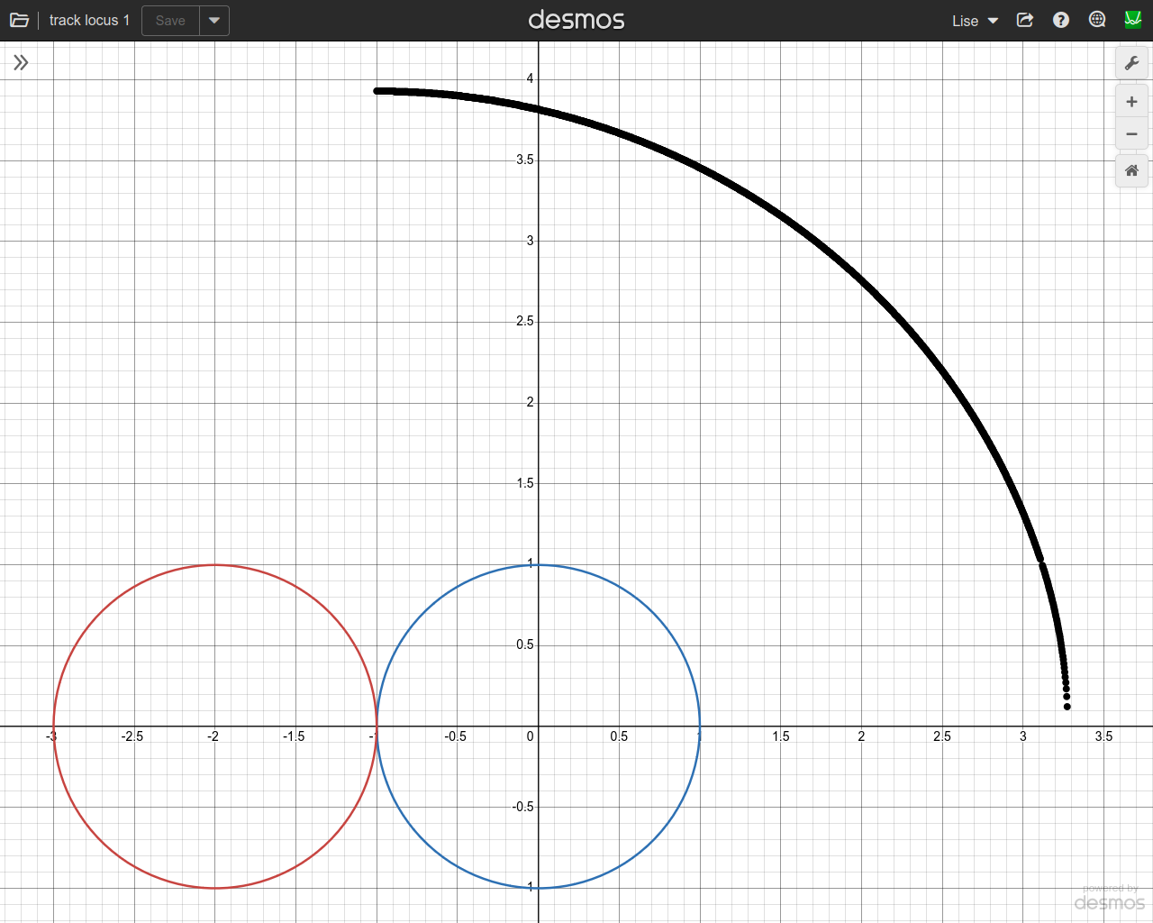Click the Save button
Viewport: 1153px width, 923px height.
pos(170,20)
